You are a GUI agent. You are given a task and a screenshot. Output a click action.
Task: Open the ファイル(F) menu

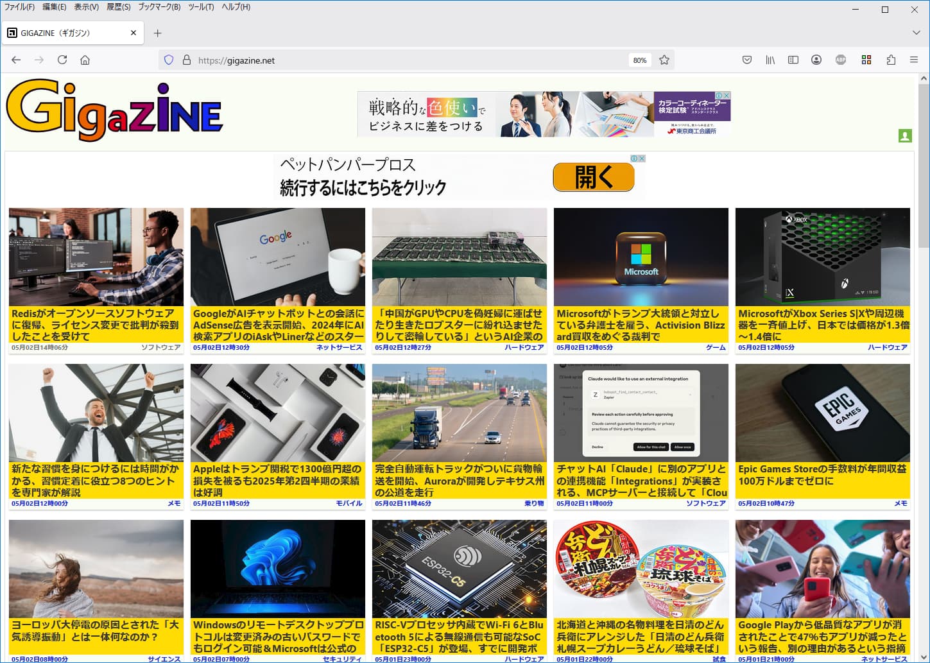[x=19, y=7]
